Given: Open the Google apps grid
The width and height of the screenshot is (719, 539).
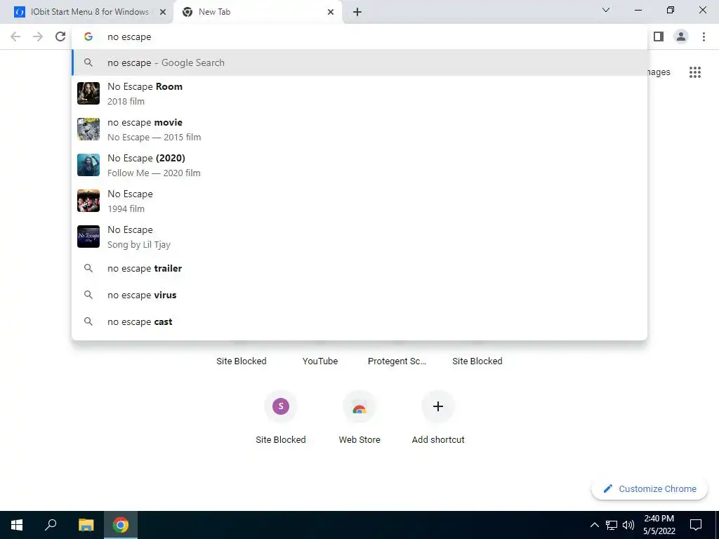Looking at the screenshot, I should point(695,72).
